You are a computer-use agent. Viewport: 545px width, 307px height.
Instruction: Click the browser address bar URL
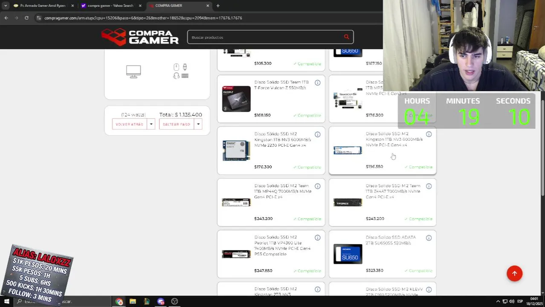pyautogui.click(x=143, y=18)
